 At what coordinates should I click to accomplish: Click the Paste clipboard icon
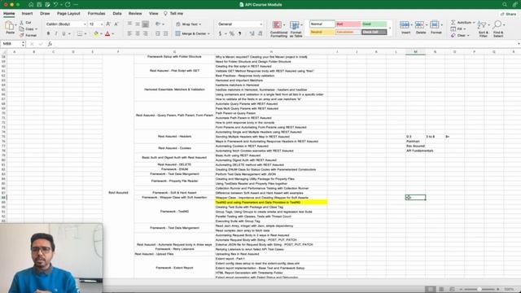(x=10, y=25)
